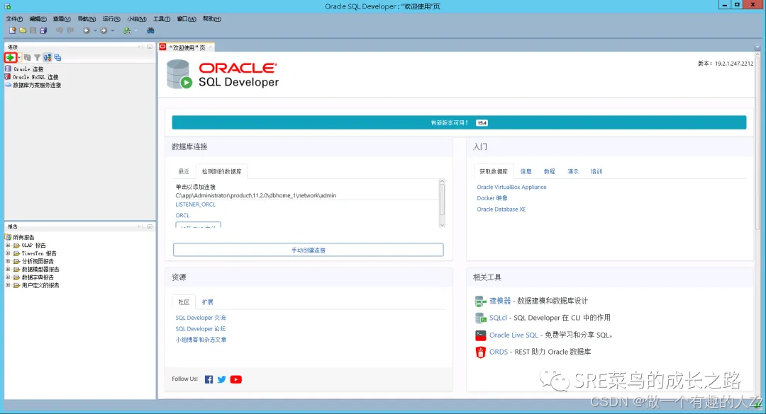Expand the 数据字典报告 node
Viewport: 766px width, 414px height.
[x=8, y=277]
